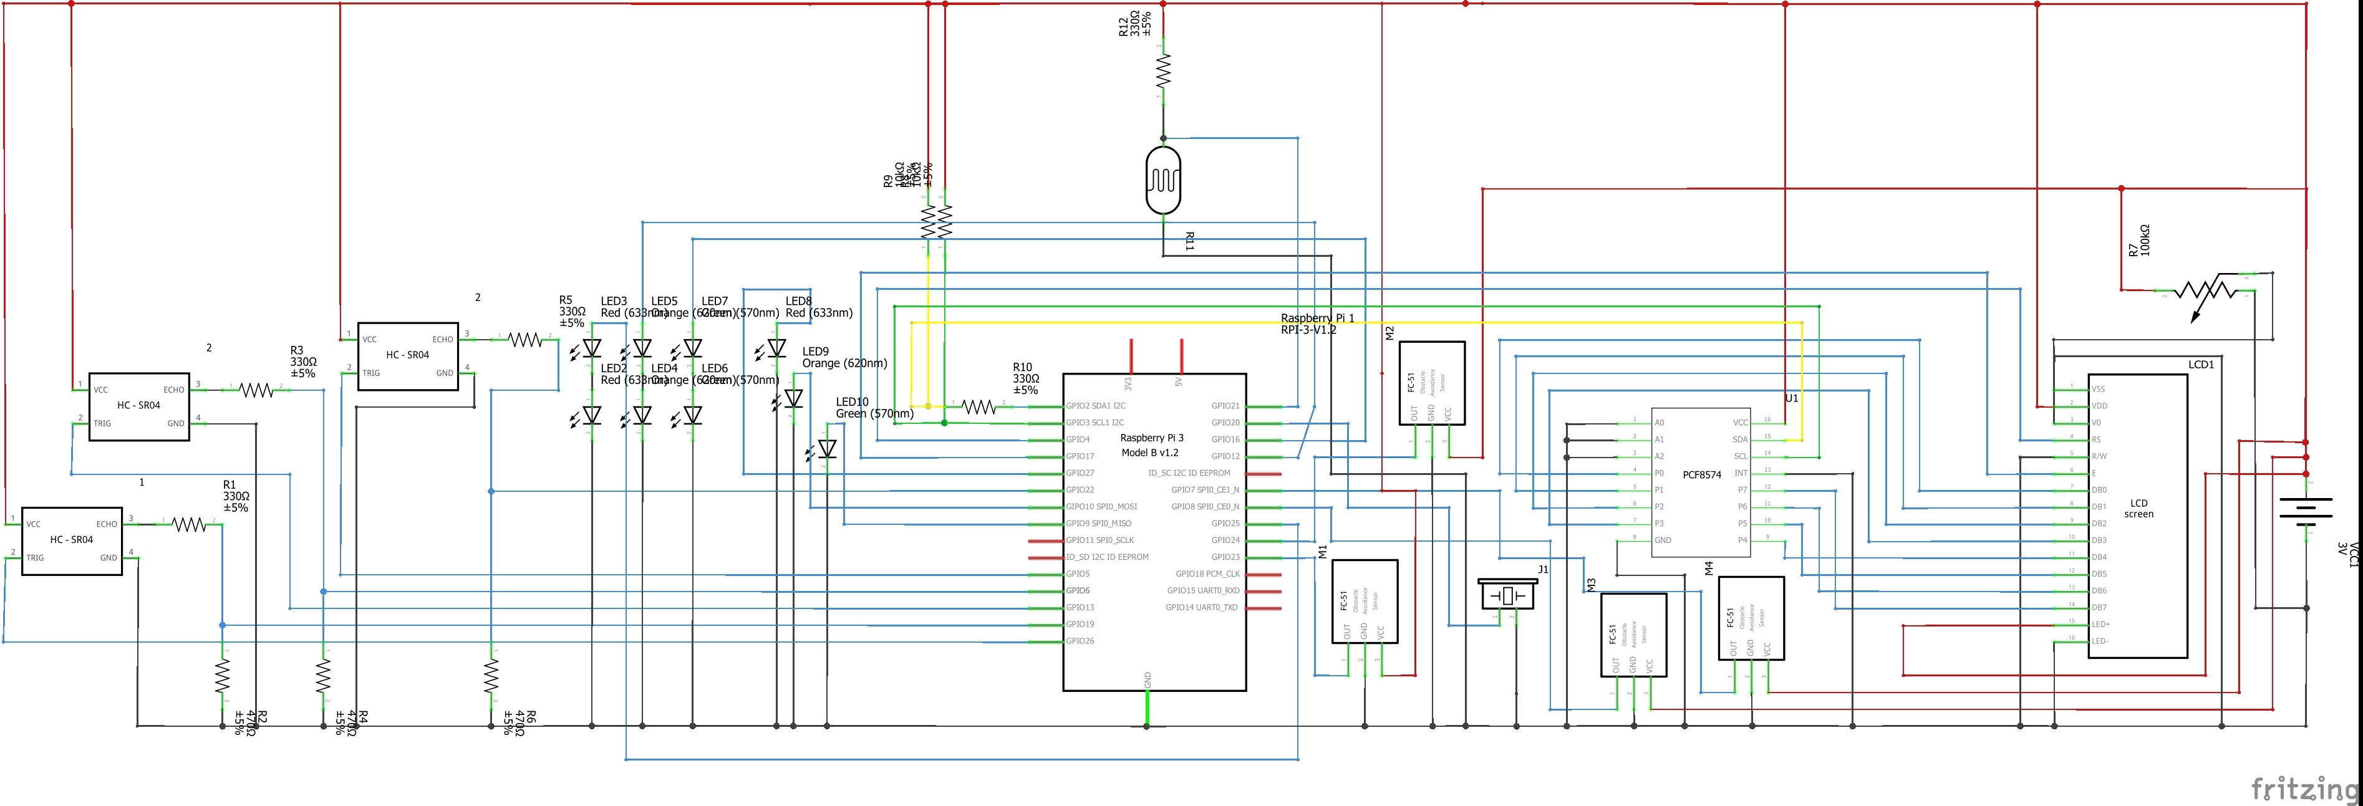Click the 'GPIO19' pin label
This screenshot has height=806, width=2363.
(x=1080, y=625)
